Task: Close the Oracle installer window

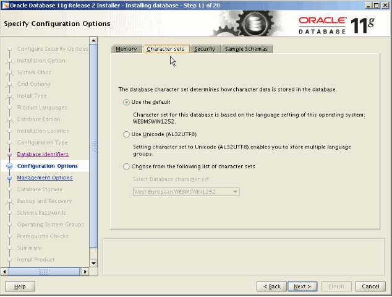Action: tap(385, 6)
